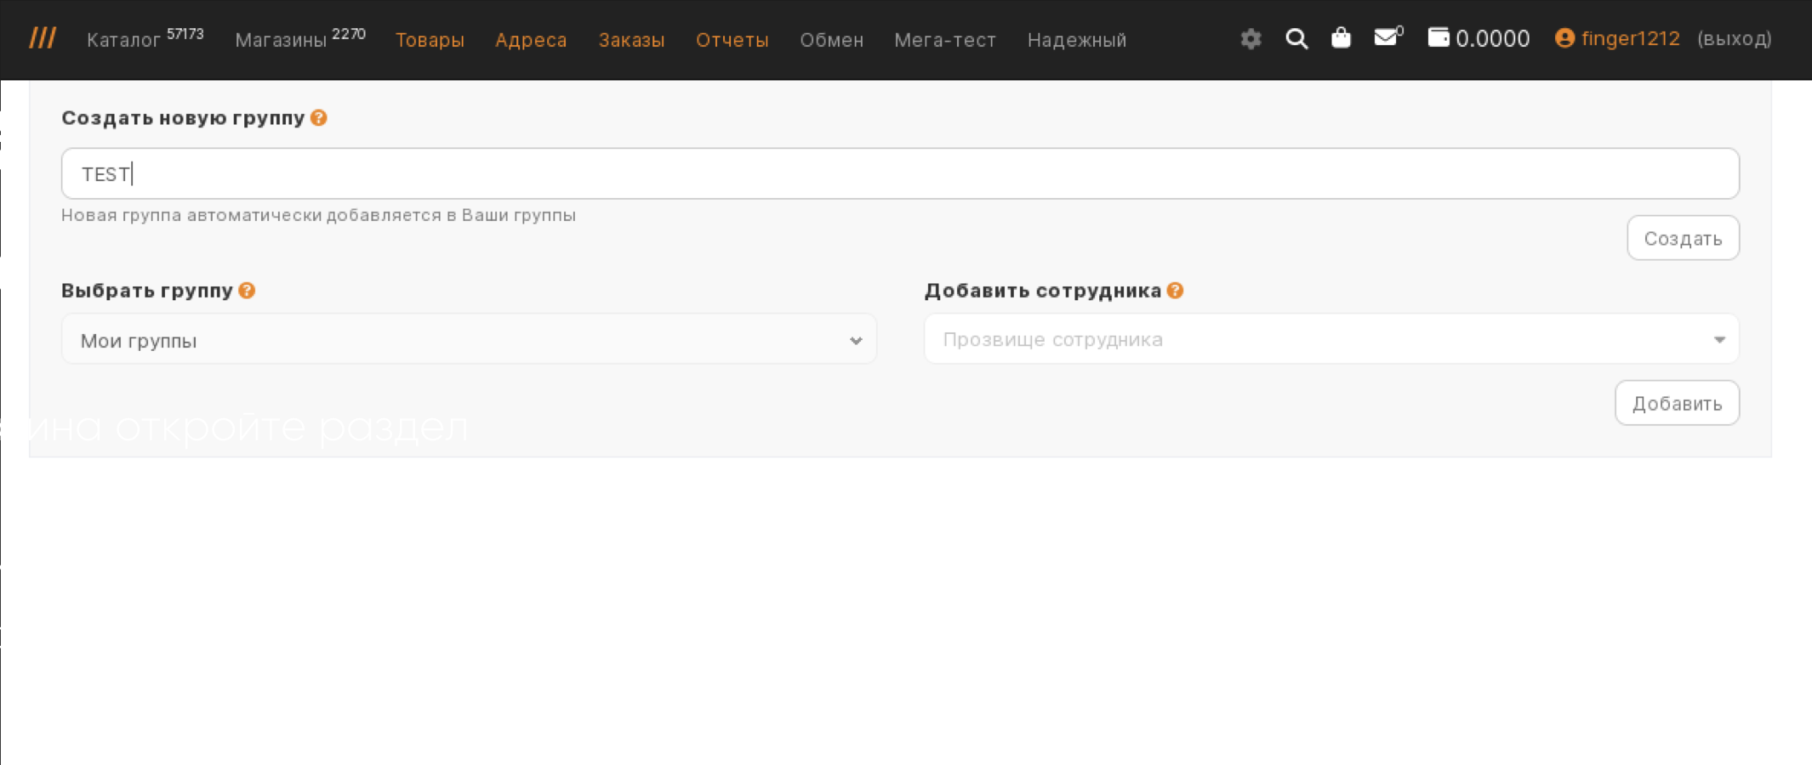
Task: Click help icon beside Добавить сотрудника
Action: [x=1175, y=291]
